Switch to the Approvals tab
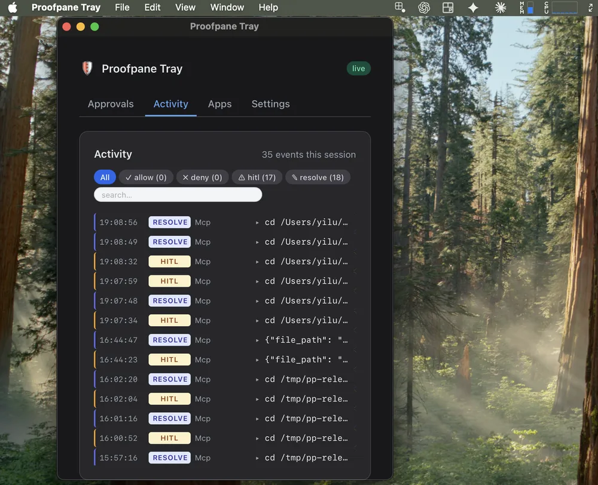 pyautogui.click(x=111, y=103)
